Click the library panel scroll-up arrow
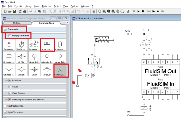Image resolution: width=181 pixels, height=118 pixels. (x=67, y=23)
